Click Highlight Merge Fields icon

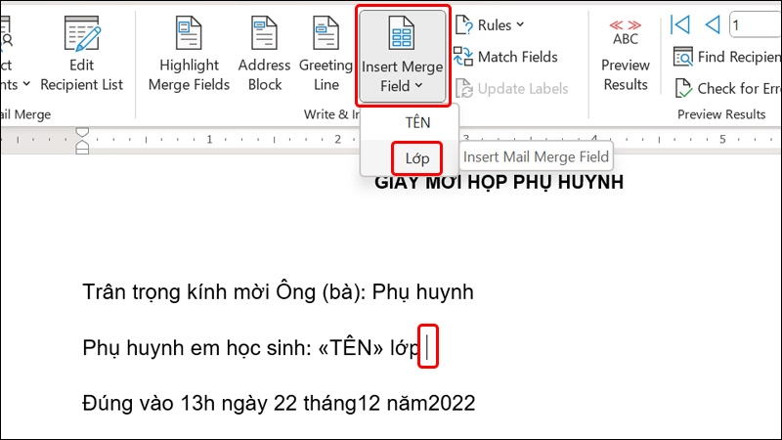189,33
